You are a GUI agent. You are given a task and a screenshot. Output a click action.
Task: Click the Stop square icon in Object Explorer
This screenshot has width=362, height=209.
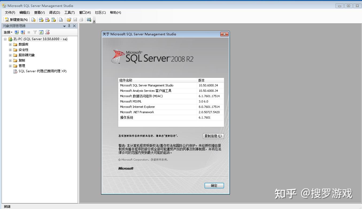point(29,32)
